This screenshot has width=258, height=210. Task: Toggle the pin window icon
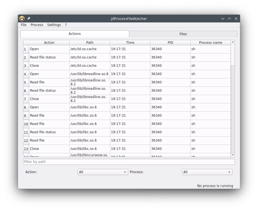29,19
